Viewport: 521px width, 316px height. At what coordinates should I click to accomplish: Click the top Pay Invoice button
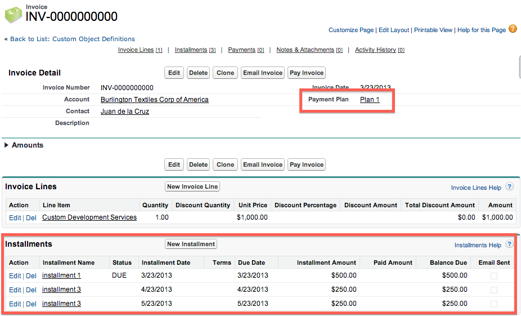(306, 73)
